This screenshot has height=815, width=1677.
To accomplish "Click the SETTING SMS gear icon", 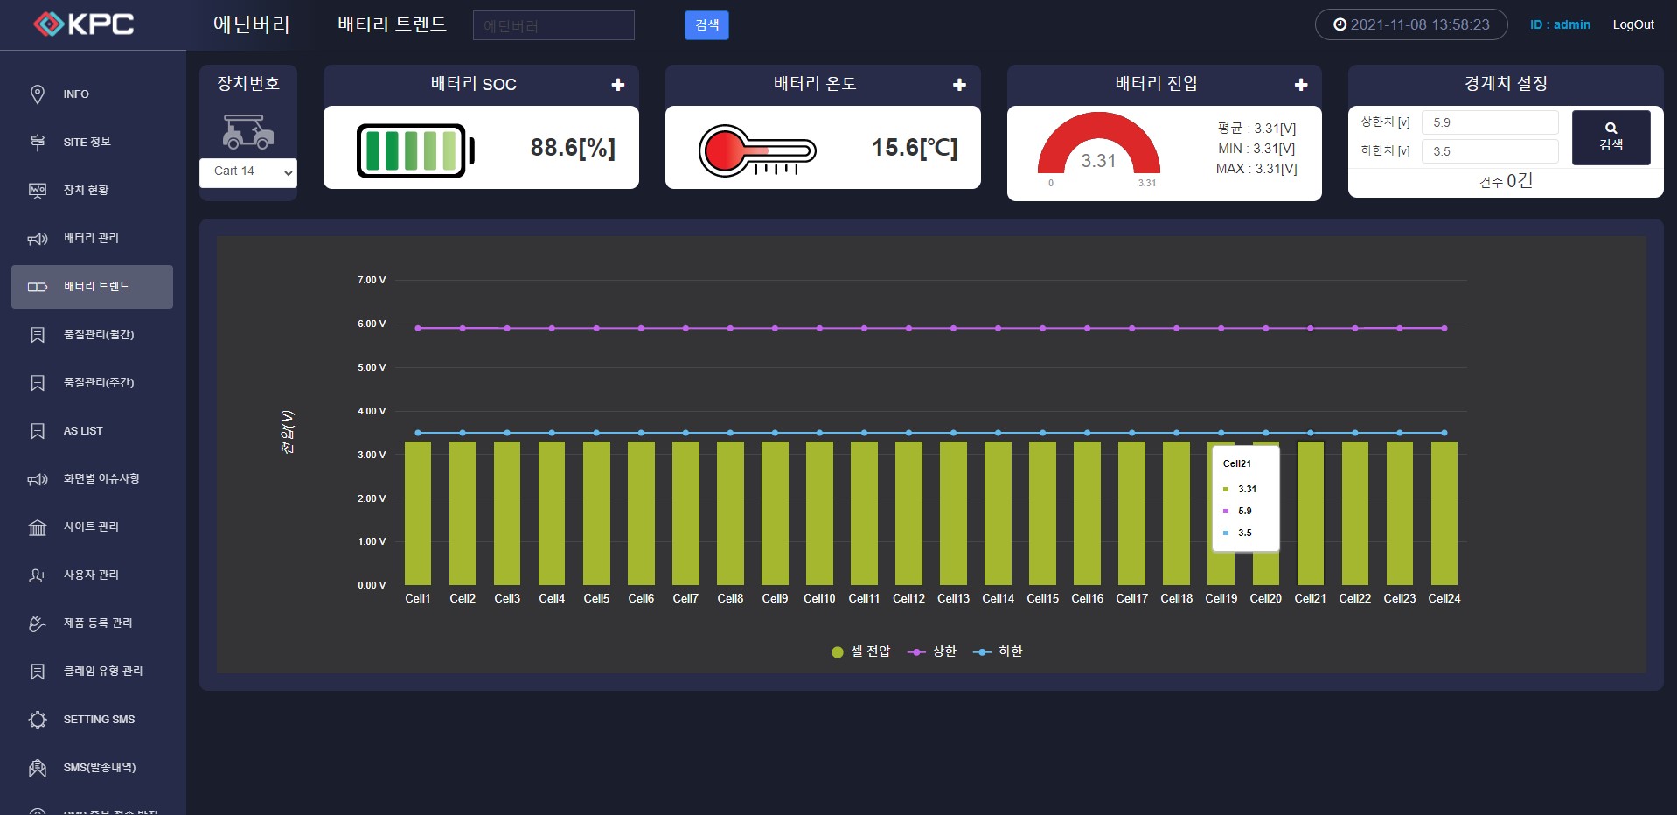I will click(x=38, y=720).
